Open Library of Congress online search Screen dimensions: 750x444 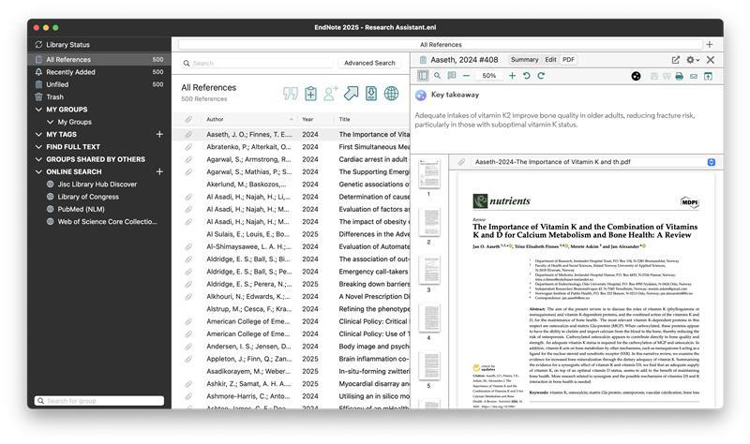click(x=88, y=197)
